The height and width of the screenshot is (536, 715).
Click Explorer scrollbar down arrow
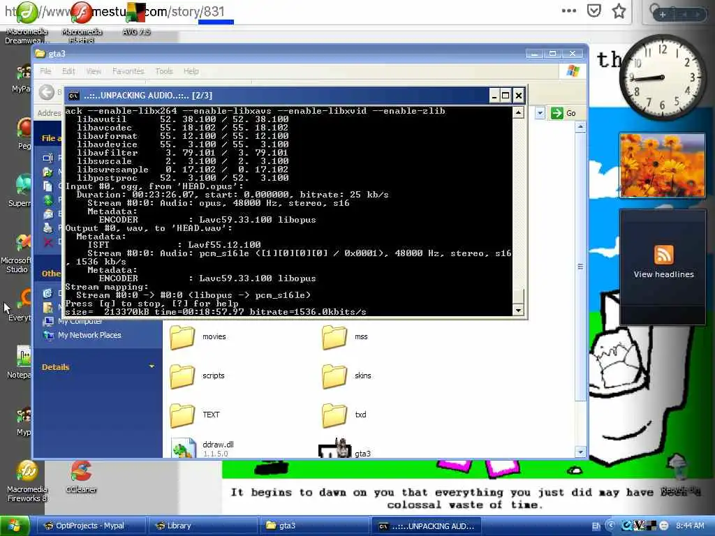coord(580,452)
